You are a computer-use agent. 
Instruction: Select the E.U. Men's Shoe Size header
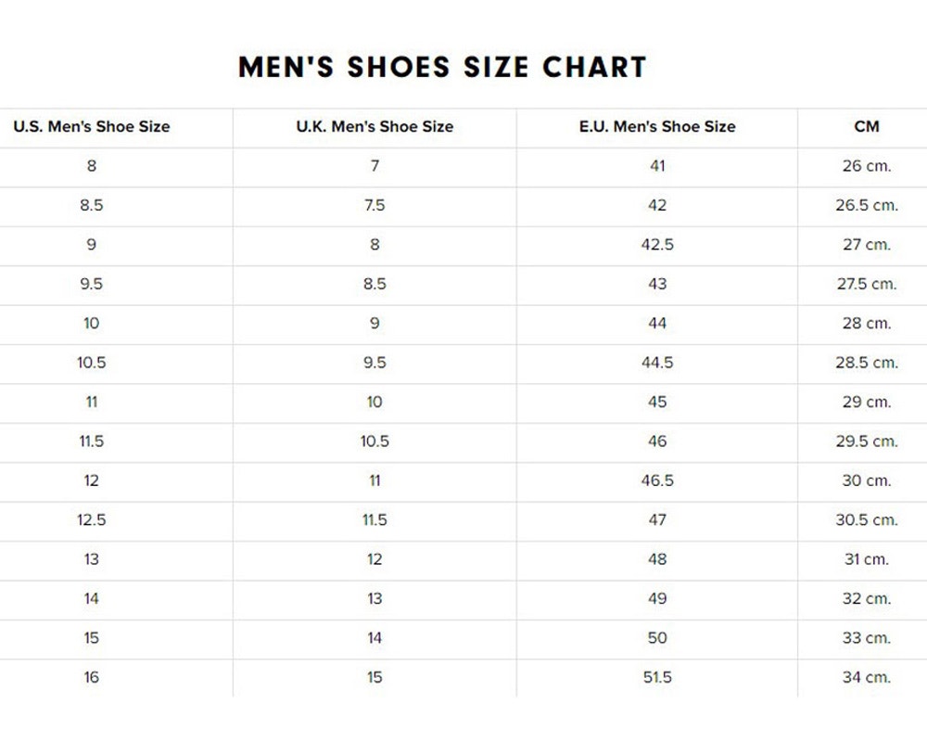point(657,127)
